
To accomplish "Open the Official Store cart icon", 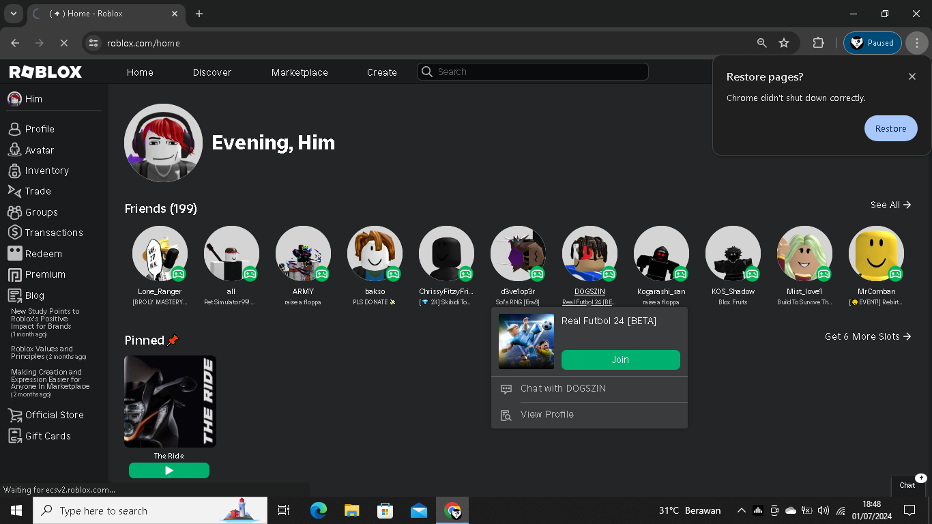I will coord(14,415).
